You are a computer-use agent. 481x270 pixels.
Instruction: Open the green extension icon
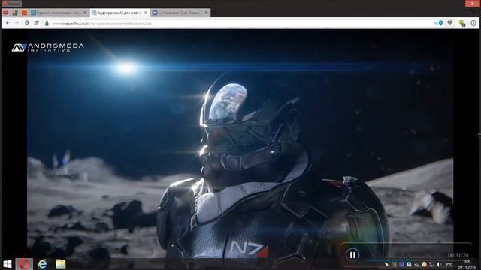coord(462,23)
